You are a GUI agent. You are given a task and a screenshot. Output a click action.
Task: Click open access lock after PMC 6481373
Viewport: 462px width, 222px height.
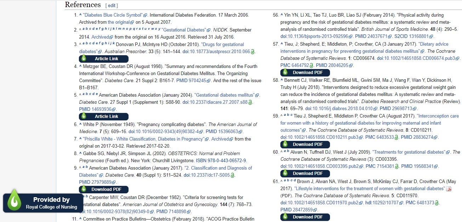point(437,203)
